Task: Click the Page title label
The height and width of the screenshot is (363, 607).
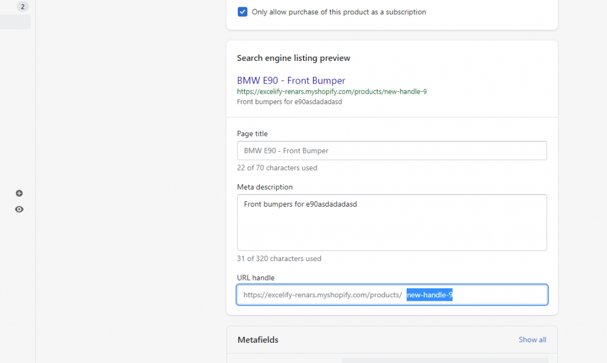Action: (x=253, y=133)
